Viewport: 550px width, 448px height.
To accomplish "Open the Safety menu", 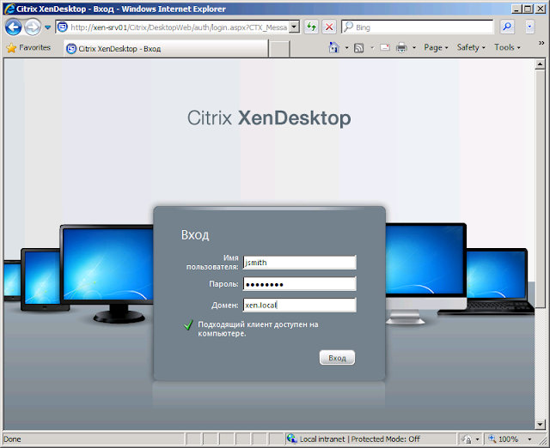I will pos(471,48).
